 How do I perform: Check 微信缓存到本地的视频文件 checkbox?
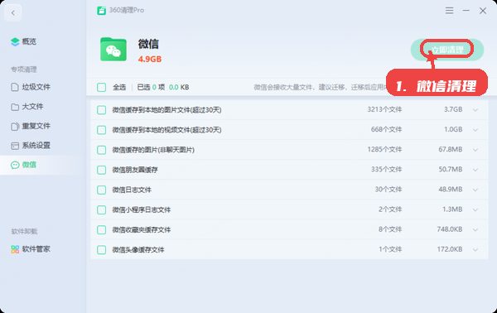pyautogui.click(x=101, y=130)
